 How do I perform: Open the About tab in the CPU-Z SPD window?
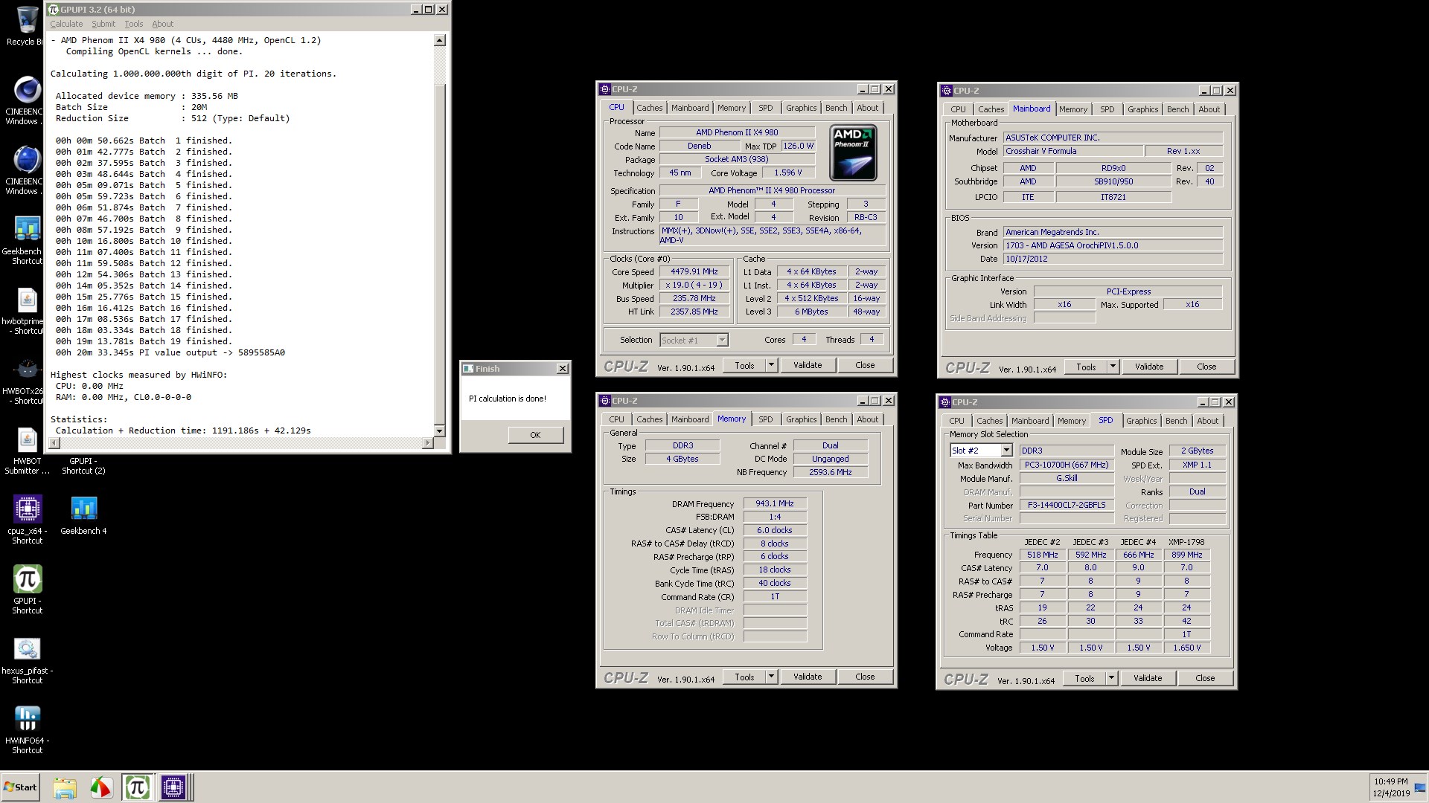(x=1207, y=421)
